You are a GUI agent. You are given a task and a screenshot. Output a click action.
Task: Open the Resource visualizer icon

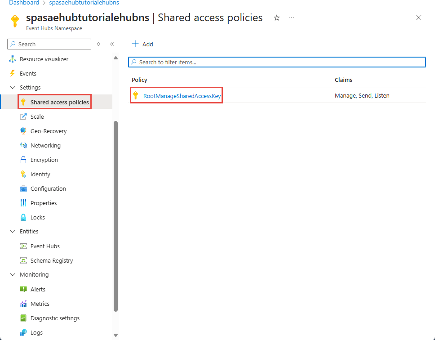point(13,59)
